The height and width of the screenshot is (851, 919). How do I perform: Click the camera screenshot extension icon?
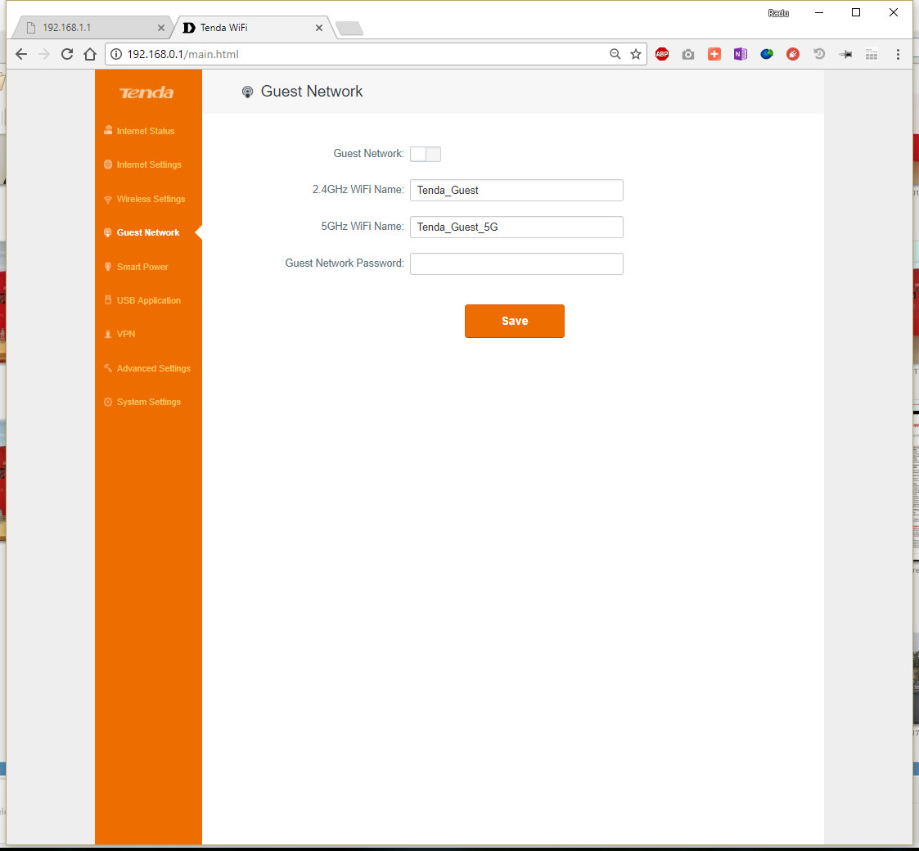click(x=688, y=54)
